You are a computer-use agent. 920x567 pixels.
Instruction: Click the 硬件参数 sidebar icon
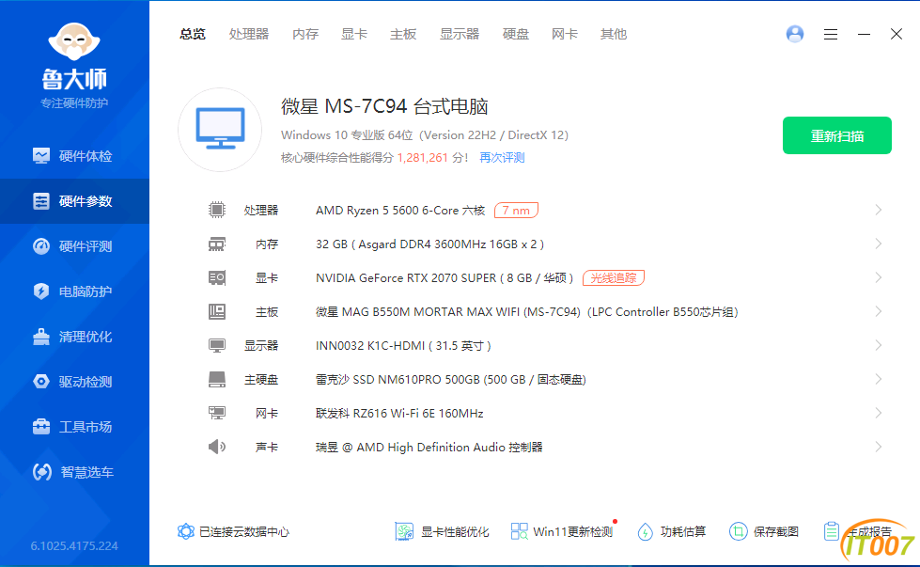coord(41,201)
